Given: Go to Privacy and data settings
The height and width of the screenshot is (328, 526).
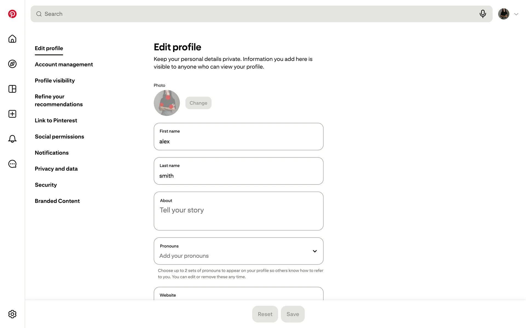Looking at the screenshot, I should tap(56, 169).
